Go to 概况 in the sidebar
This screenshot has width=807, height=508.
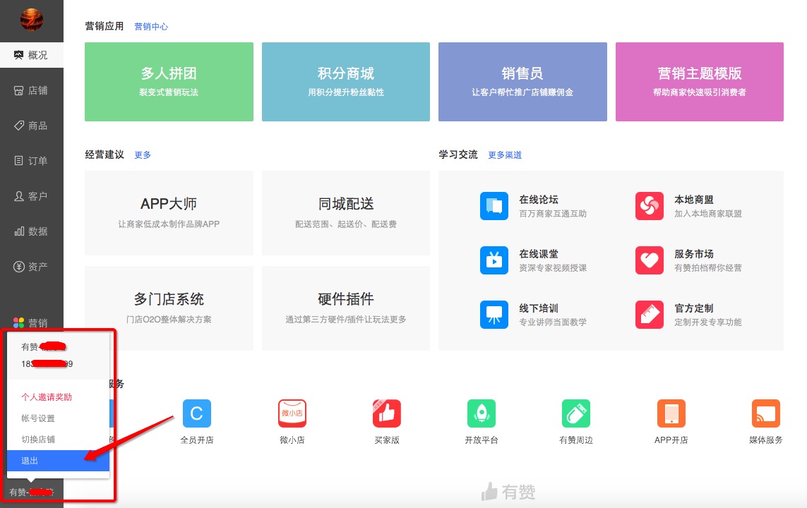tap(31, 55)
